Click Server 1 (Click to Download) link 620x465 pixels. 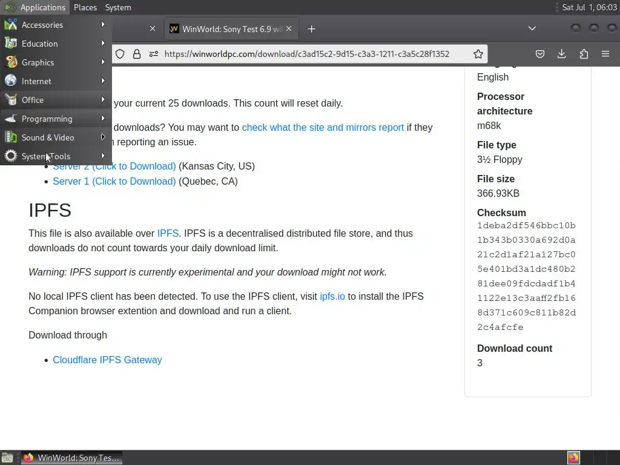point(114,181)
